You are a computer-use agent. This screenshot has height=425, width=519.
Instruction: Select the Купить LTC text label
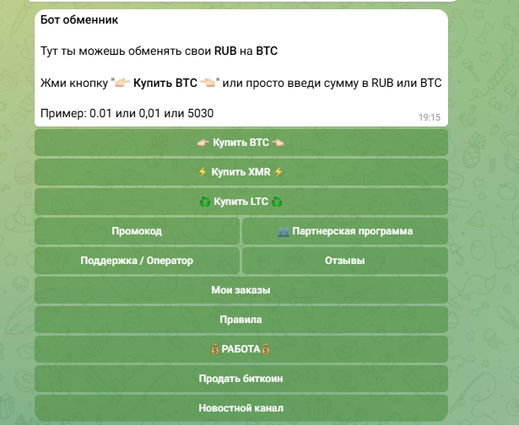(241, 202)
